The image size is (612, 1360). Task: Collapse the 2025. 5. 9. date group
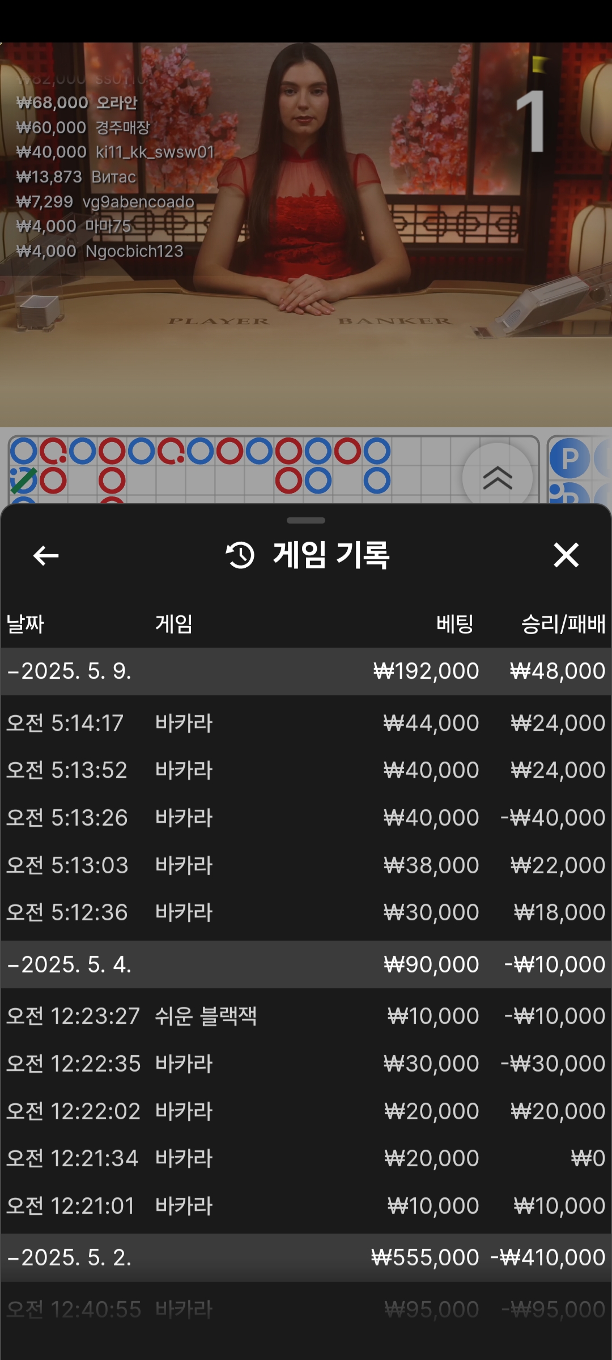tap(306, 671)
